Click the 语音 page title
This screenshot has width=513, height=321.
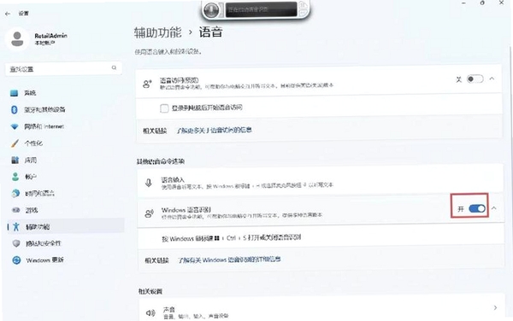tap(210, 32)
